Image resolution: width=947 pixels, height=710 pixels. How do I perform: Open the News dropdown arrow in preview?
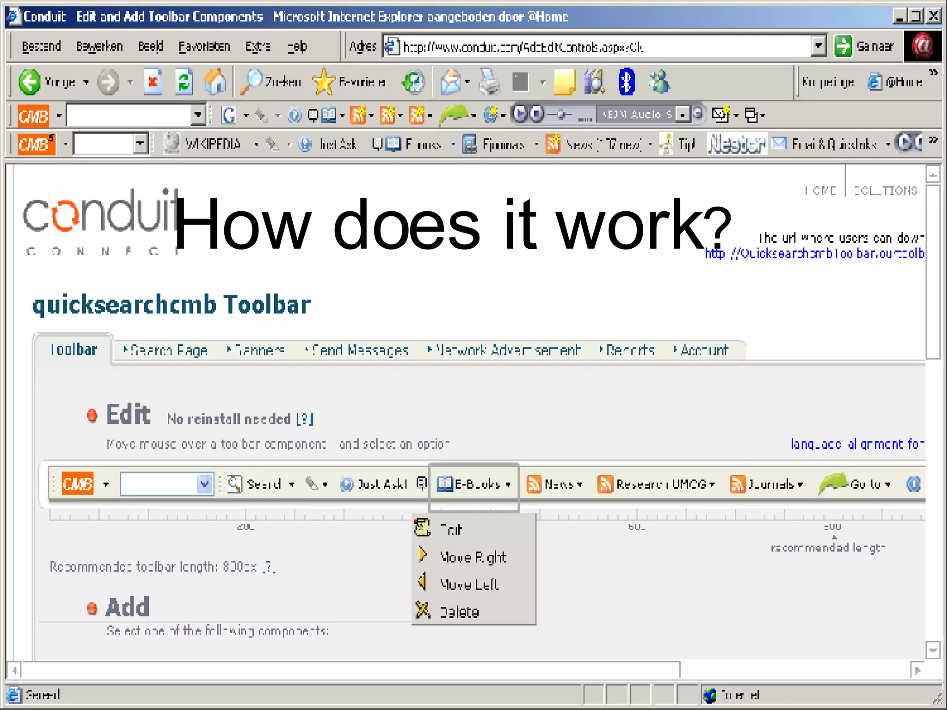click(x=579, y=484)
